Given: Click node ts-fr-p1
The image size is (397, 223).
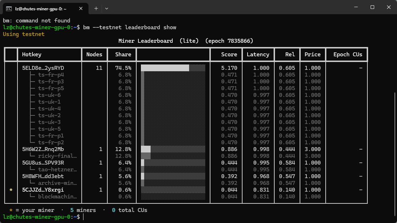Looking at the screenshot, I should [51, 136].
